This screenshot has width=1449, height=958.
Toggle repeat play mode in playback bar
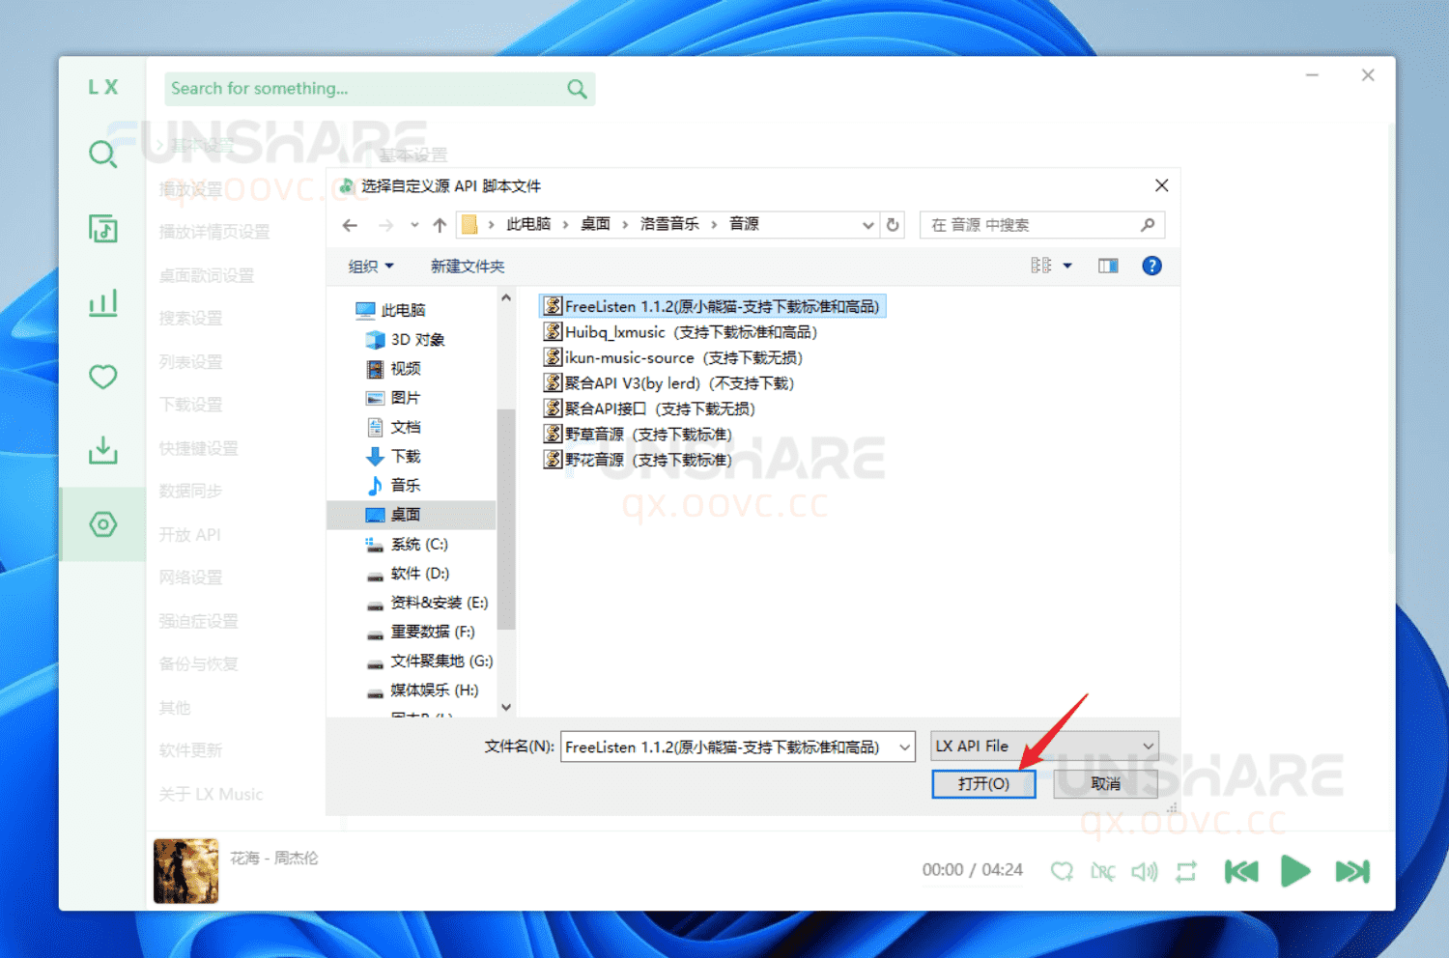1186,871
